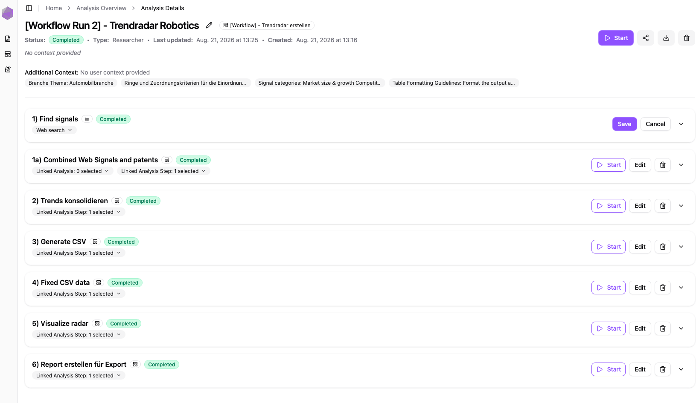Edit the Visualize radar step
Image resolution: width=699 pixels, height=403 pixels.
coord(640,328)
